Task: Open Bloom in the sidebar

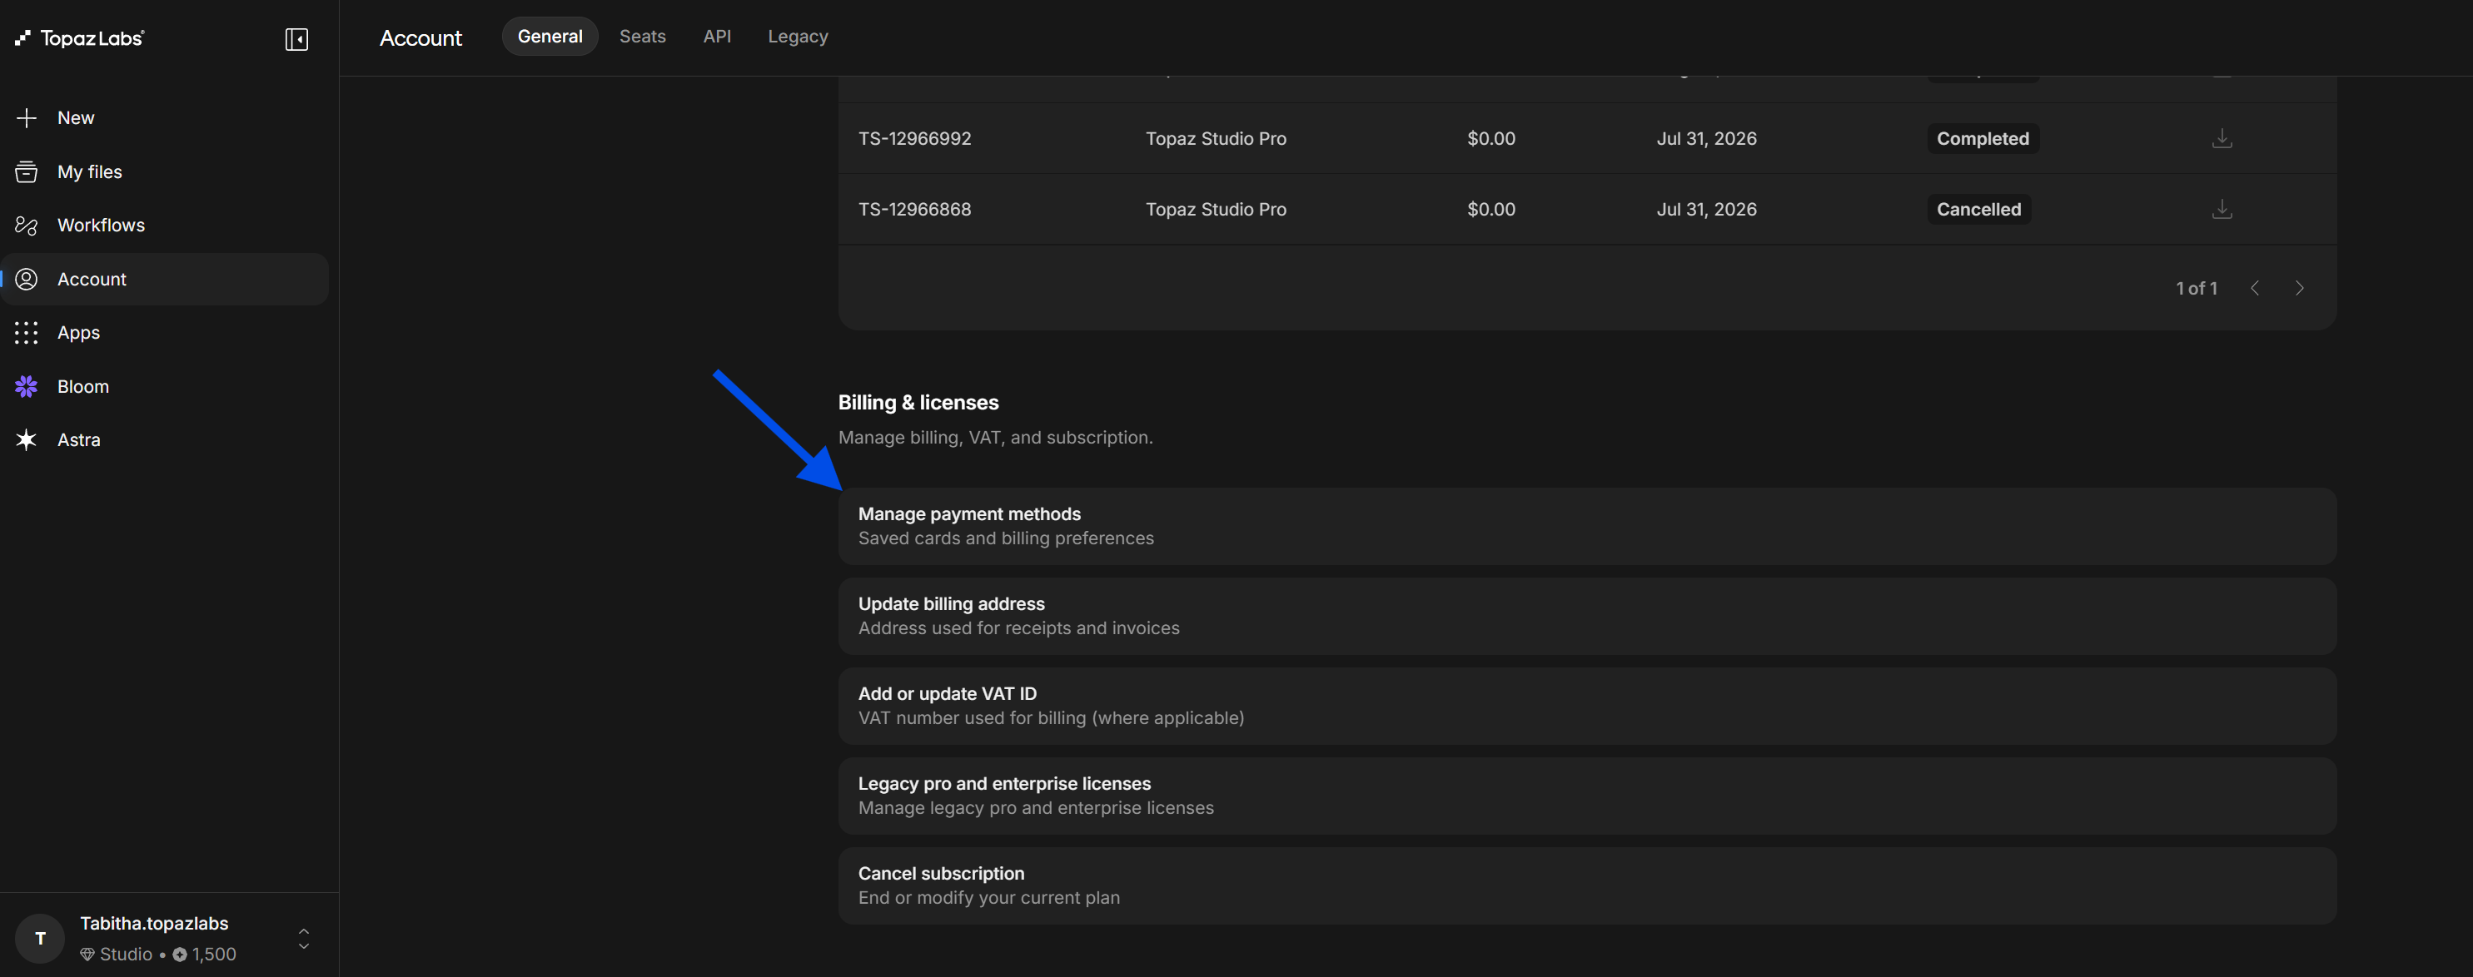Action: pos(164,387)
